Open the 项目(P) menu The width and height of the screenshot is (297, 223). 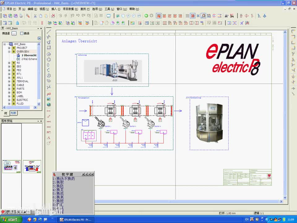pos(11,9)
